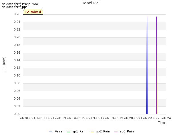Click the TZ_mixed label tag
Image resolution: width=183 pixels, height=137 pixels.
33,12
